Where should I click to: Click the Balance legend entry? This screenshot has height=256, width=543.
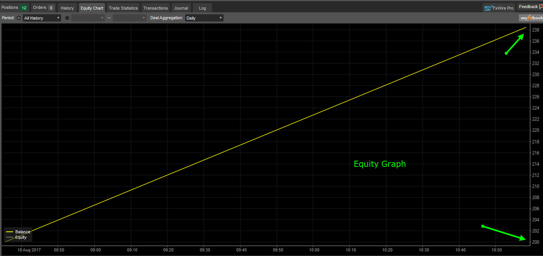tap(18, 232)
